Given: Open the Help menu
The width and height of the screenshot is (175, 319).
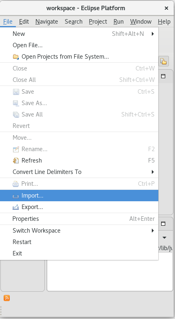Looking at the screenshot, I should click(x=164, y=22).
